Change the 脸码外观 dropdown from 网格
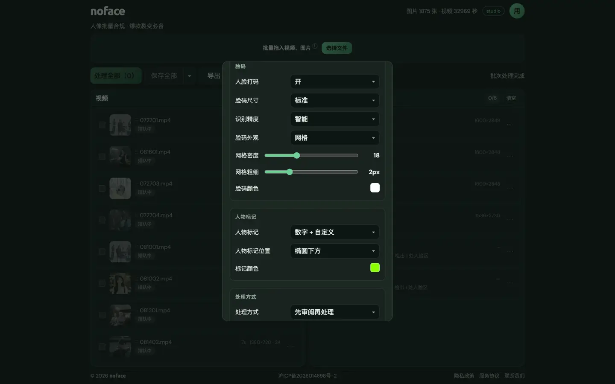The width and height of the screenshot is (615, 384). (x=335, y=138)
